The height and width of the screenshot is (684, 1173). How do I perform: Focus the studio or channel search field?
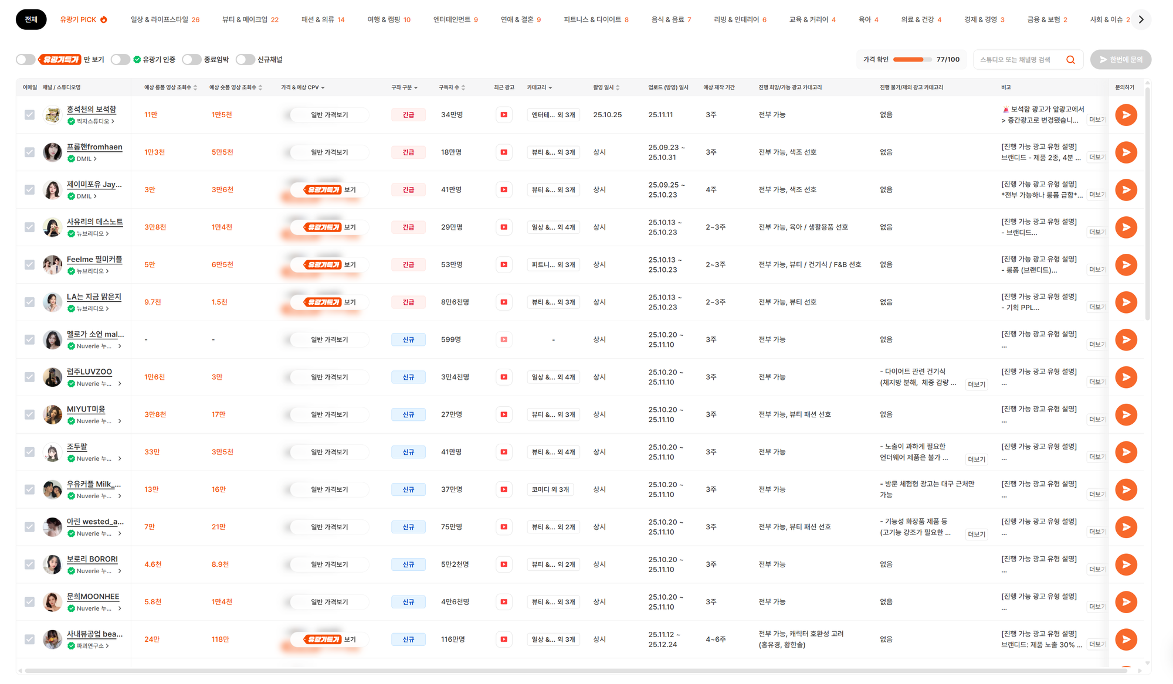[1018, 60]
